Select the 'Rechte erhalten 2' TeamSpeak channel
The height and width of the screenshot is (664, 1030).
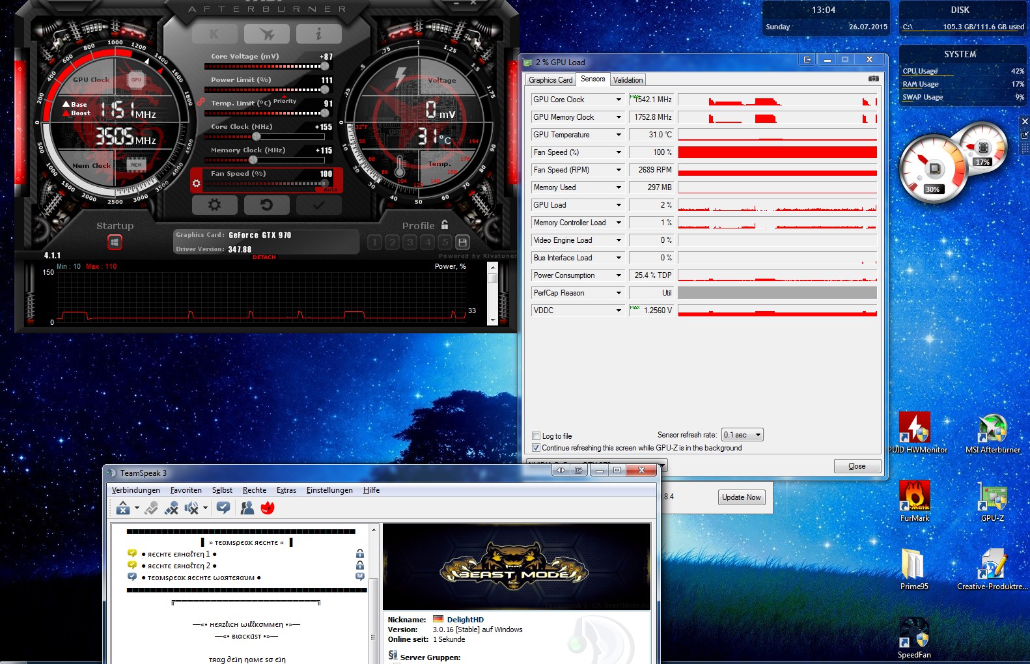(x=179, y=566)
